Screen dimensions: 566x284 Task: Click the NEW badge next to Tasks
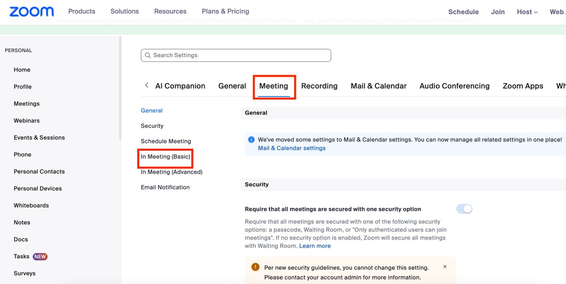point(41,256)
